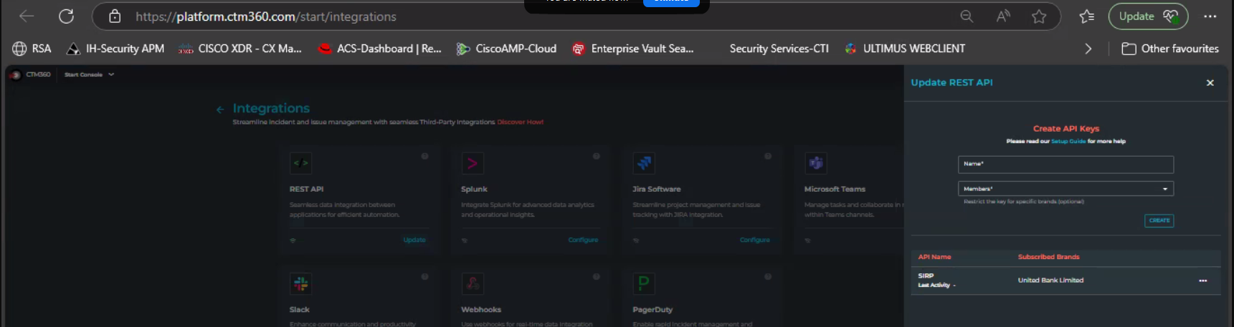Click the CREATE button
The height and width of the screenshot is (327, 1234).
click(x=1159, y=220)
